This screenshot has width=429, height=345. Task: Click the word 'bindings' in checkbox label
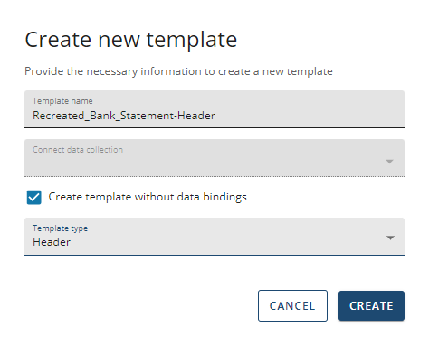point(224,197)
